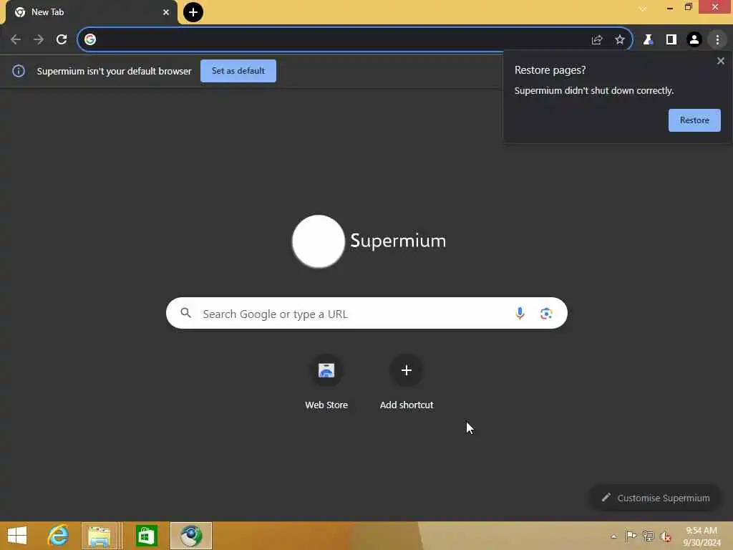Image resolution: width=733 pixels, height=550 pixels.
Task: Open a new tab with plus button
Action: pos(193,12)
